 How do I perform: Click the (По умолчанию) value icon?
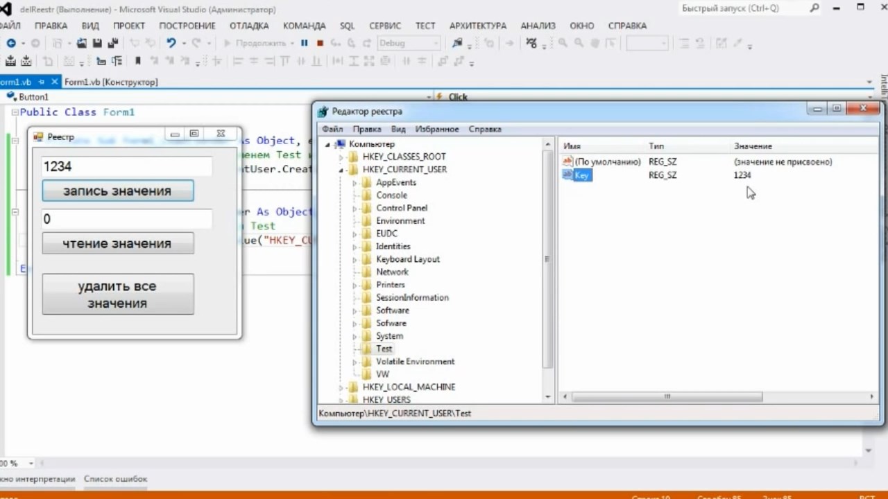point(567,161)
